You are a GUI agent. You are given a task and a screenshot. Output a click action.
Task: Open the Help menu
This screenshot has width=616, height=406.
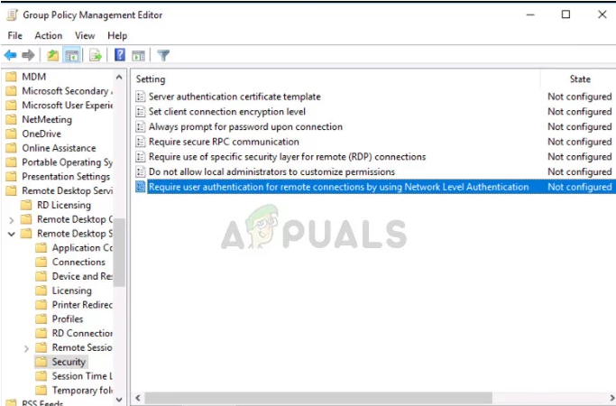117,36
